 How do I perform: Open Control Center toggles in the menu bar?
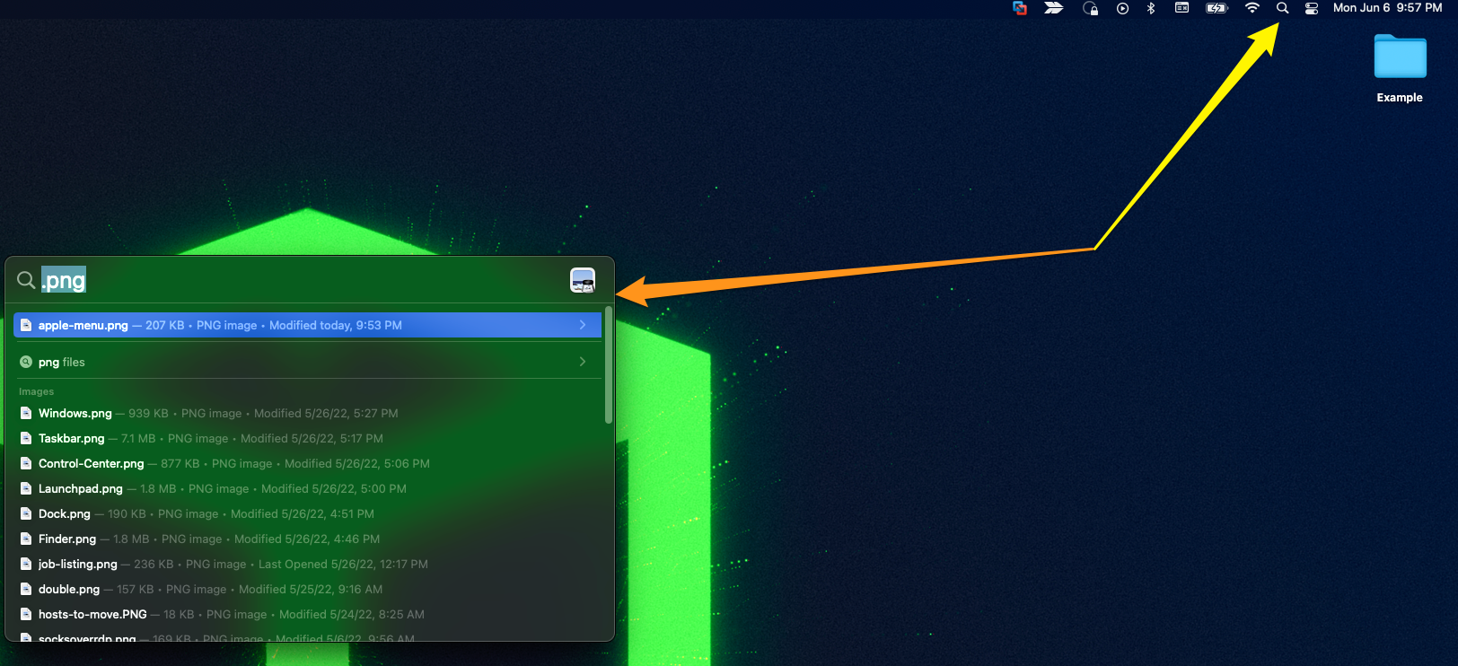[x=1312, y=8]
